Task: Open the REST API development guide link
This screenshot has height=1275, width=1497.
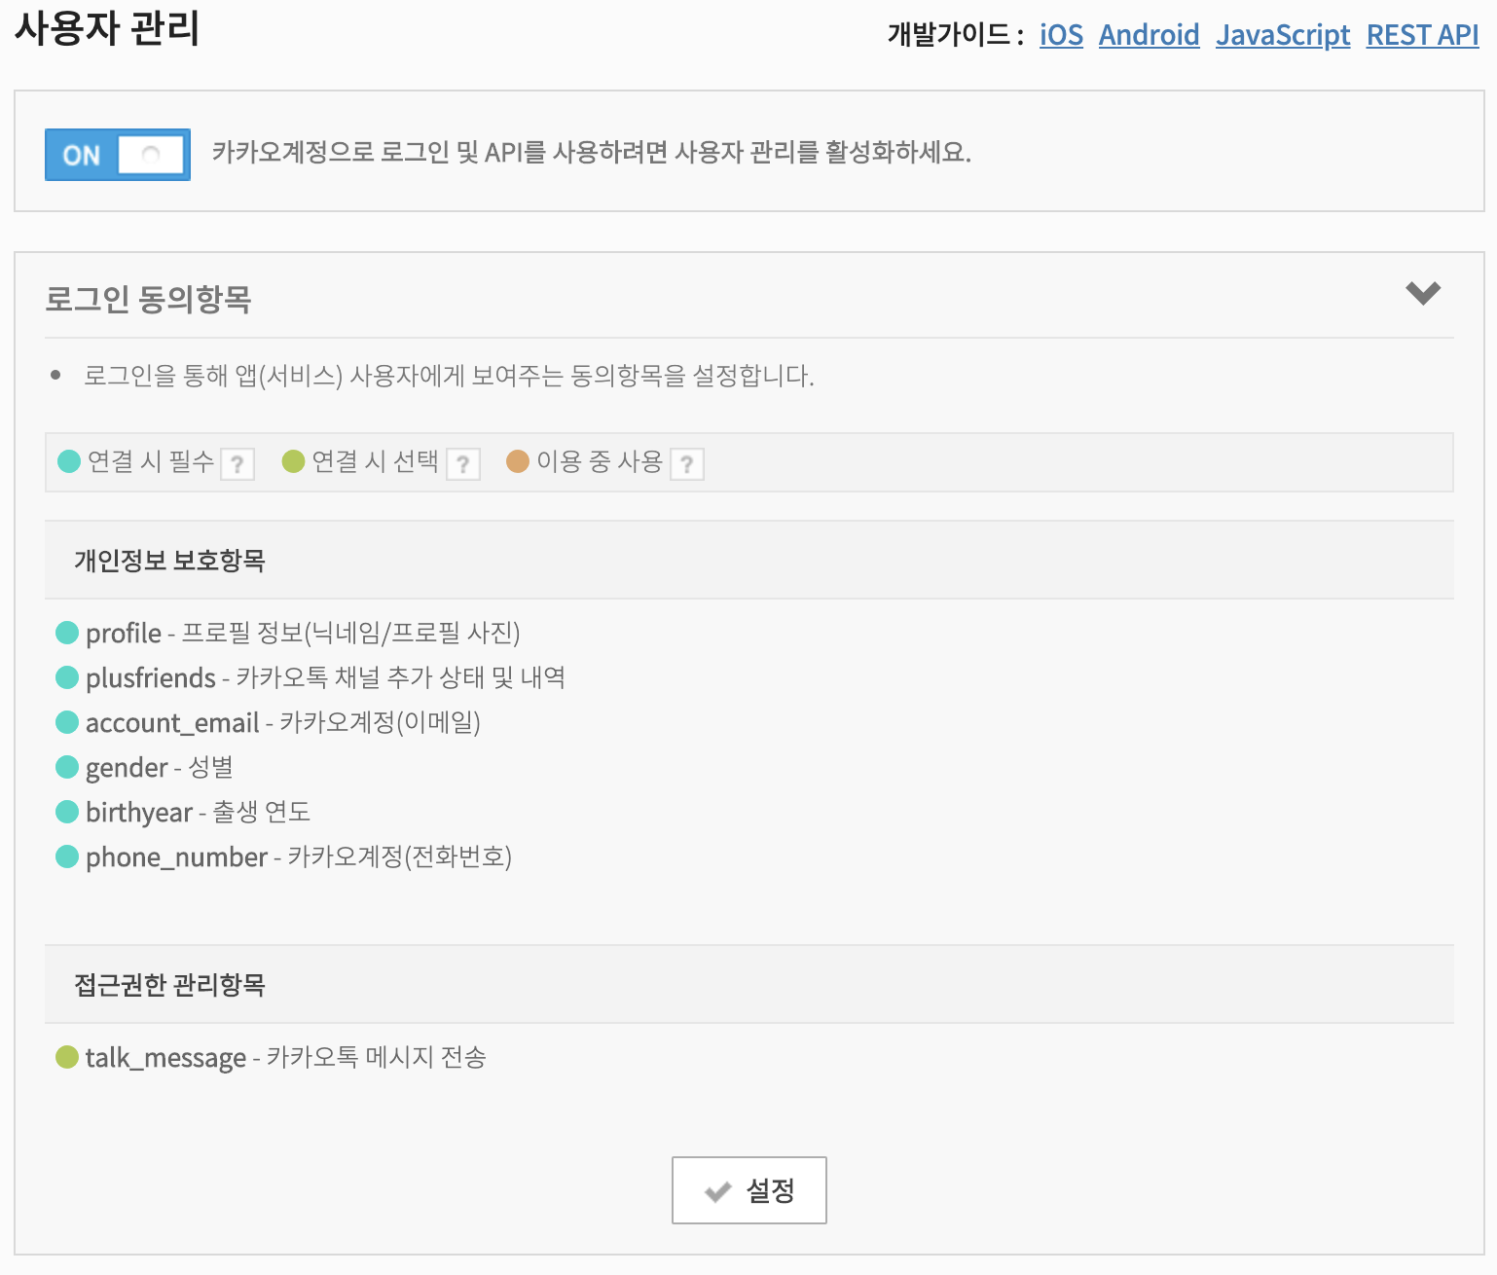Action: coord(1422,35)
